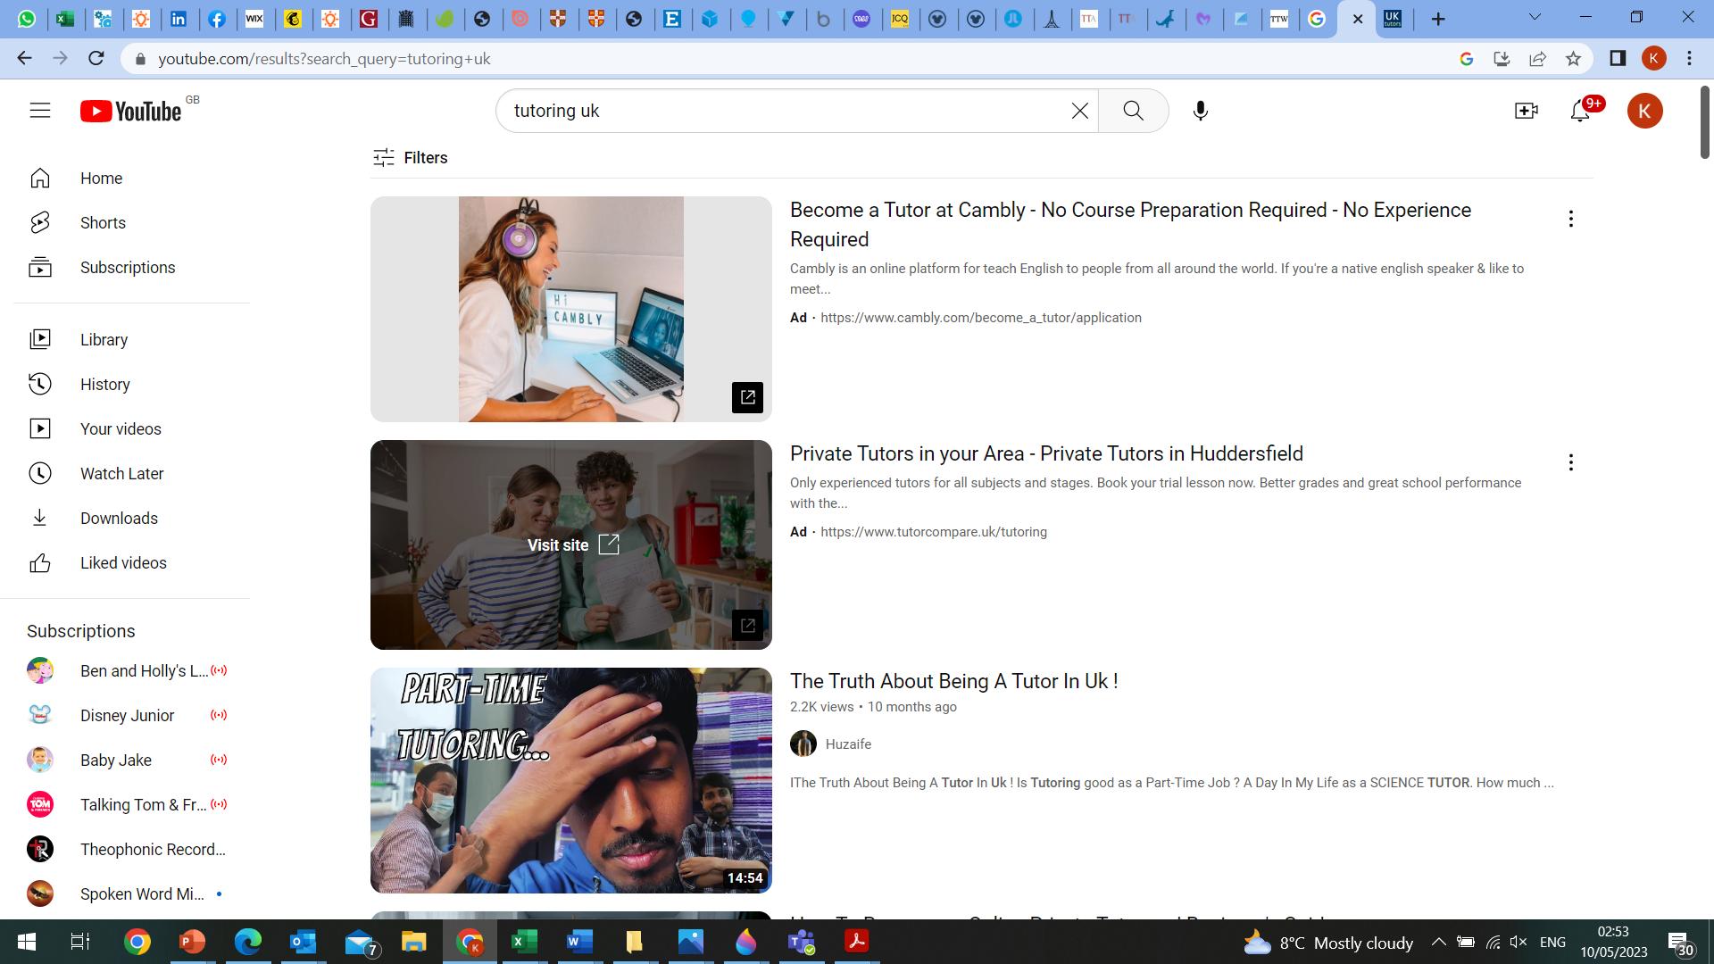The height and width of the screenshot is (964, 1714).
Task: Open the notifications bell
Action: tap(1580, 111)
